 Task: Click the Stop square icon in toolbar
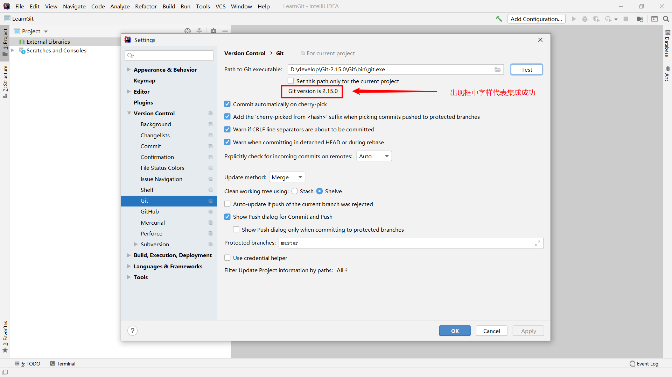tap(626, 19)
